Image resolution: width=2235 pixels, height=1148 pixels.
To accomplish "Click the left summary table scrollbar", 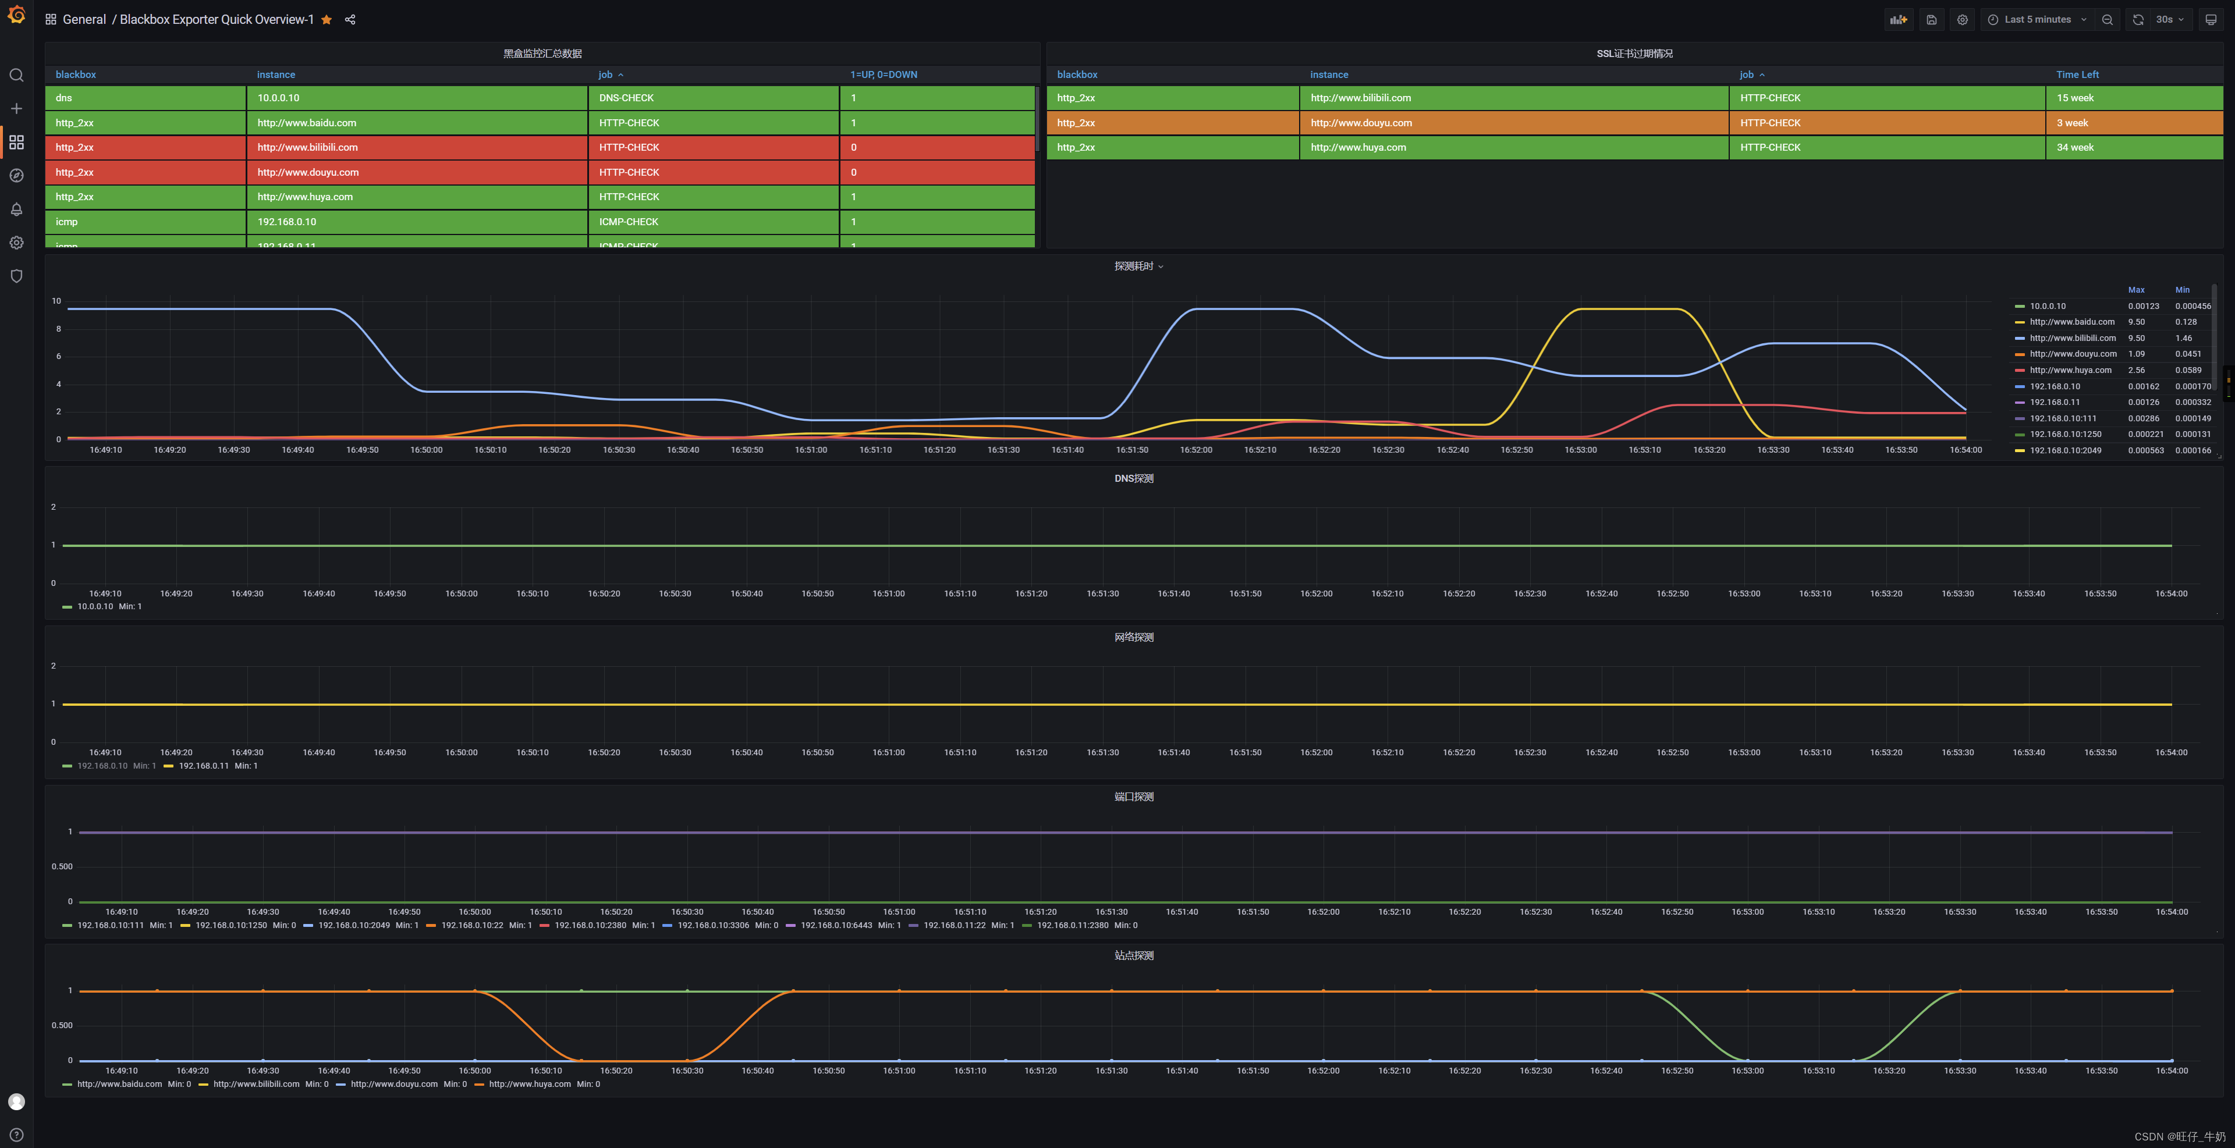I will [1038, 119].
